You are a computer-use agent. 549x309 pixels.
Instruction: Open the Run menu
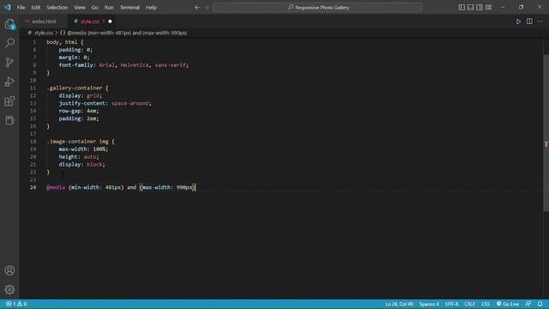pos(109,8)
